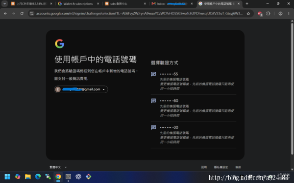This screenshot has height=183, width=294.
Task: Select the 使用帳戶中的電話號碼 tab
Action: 219,4
